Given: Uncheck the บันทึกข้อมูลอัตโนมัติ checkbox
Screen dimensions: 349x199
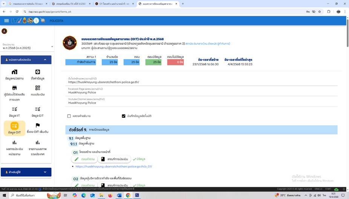Looking at the screenshot, I should (124, 116).
